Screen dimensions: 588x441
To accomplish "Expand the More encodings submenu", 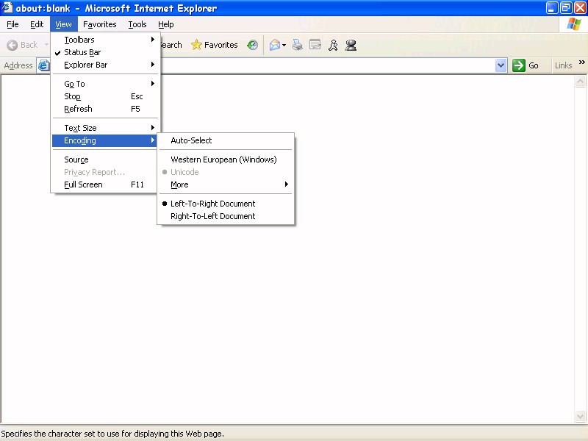I will [x=226, y=184].
